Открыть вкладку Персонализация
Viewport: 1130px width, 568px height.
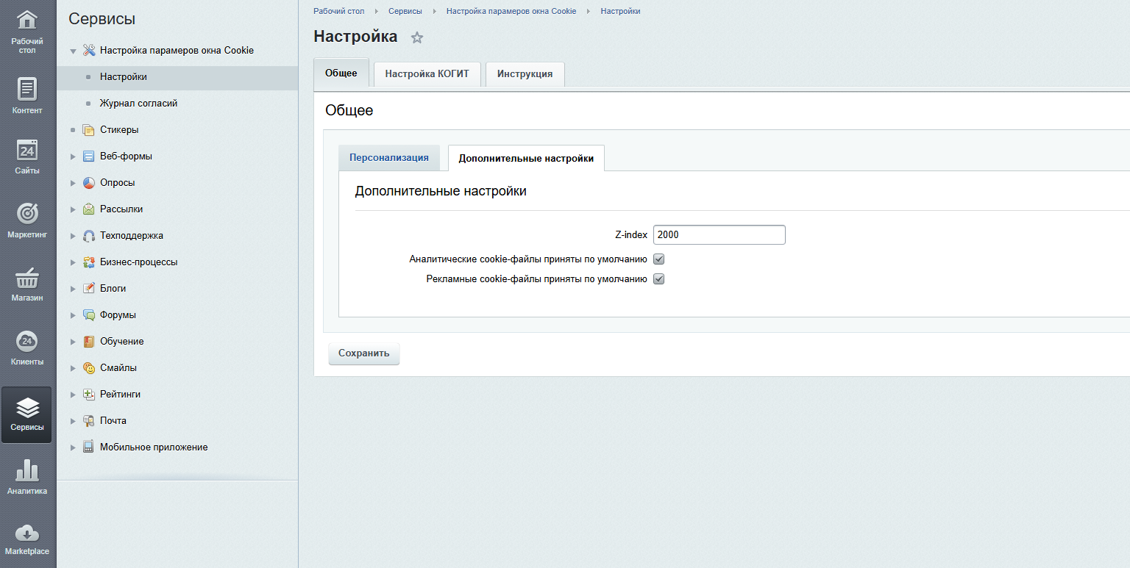click(x=389, y=157)
